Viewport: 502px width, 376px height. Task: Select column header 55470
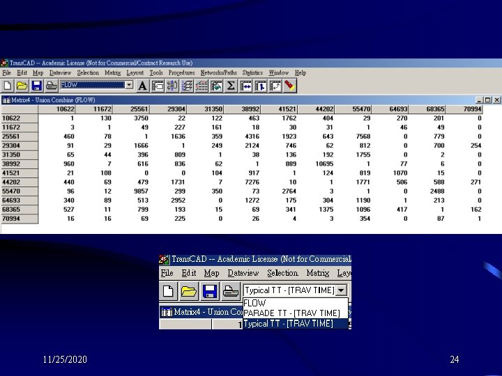[353, 109]
